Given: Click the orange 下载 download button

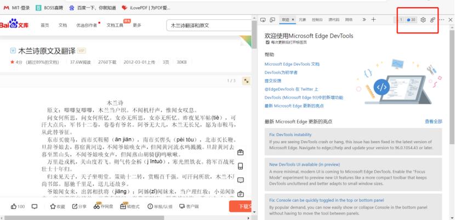Looking at the screenshot, I should pyautogui.click(x=240, y=206).
